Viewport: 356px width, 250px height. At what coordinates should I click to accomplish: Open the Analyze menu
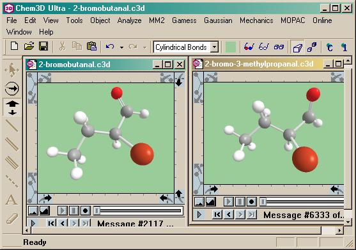click(129, 20)
